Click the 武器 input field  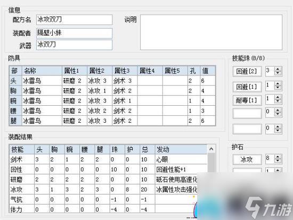tap(74, 45)
